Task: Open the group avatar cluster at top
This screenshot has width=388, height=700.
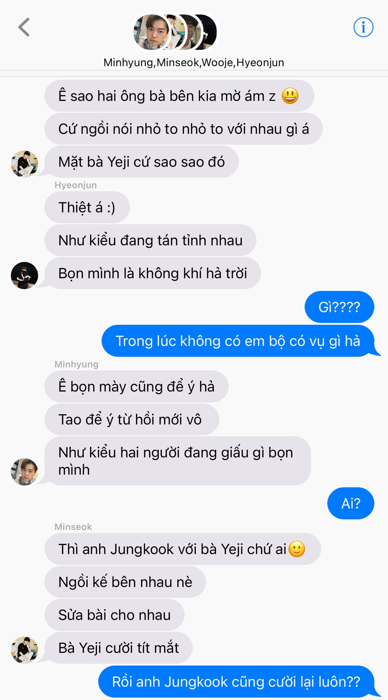Action: tap(175, 32)
